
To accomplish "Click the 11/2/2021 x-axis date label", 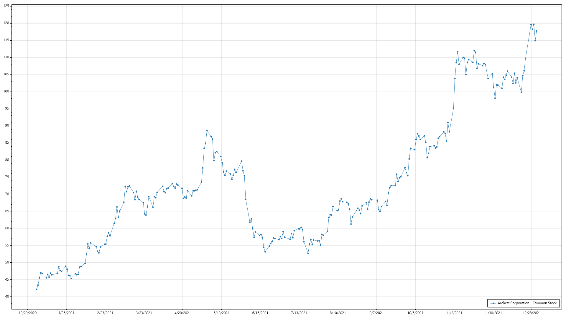I will (454, 313).
